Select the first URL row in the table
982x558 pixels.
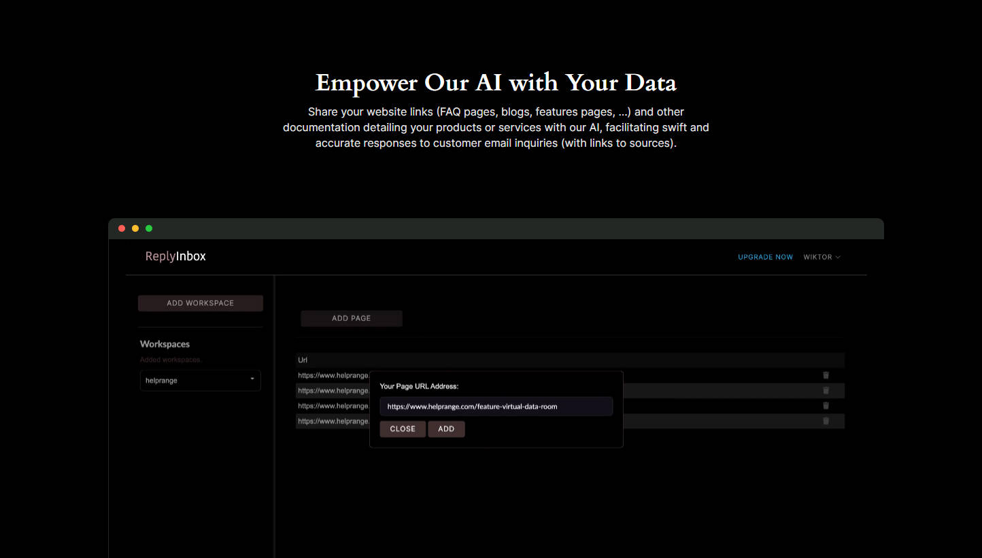click(333, 375)
